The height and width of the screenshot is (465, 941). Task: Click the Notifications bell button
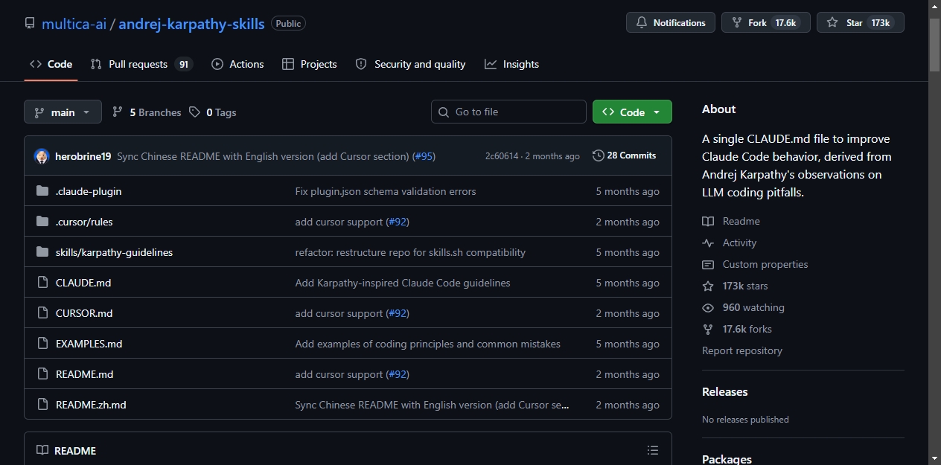pyautogui.click(x=671, y=23)
